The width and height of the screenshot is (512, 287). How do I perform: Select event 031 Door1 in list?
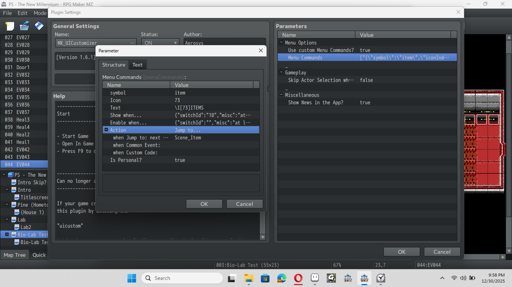click(24, 67)
